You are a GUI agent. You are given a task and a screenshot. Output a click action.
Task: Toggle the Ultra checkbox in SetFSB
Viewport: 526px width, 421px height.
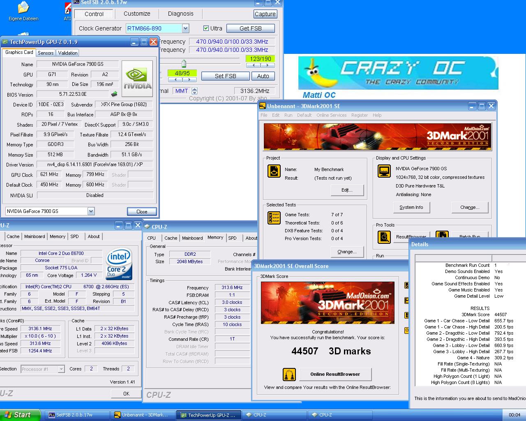point(206,28)
